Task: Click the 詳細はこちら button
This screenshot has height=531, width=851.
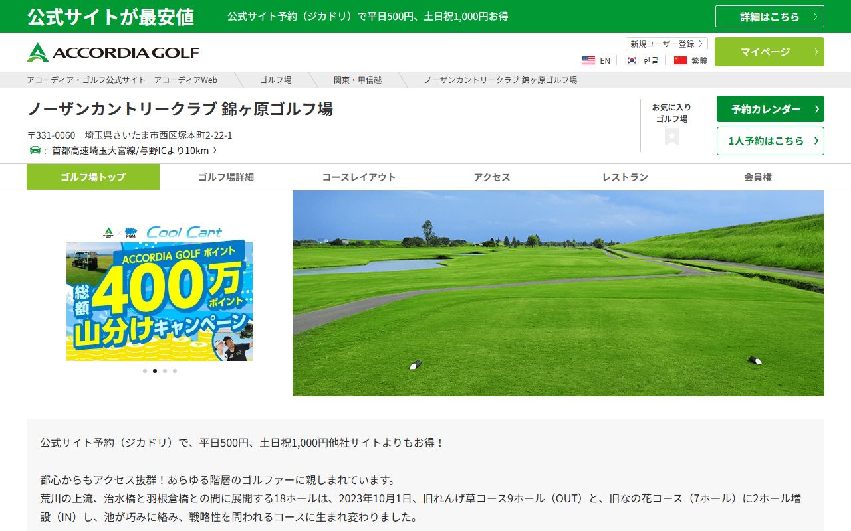Action: click(770, 17)
